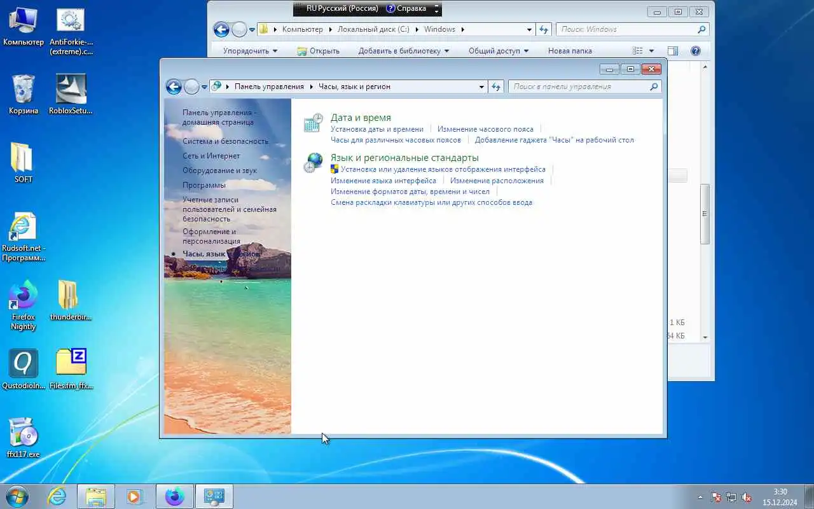
Task: Open recent pages dropdown in Control Panel
Action: 205,87
